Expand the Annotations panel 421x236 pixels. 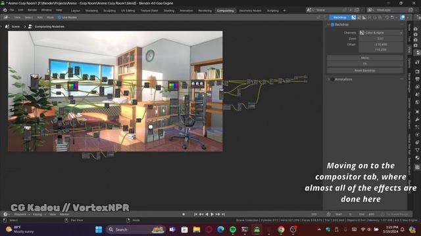pyautogui.click(x=328, y=79)
